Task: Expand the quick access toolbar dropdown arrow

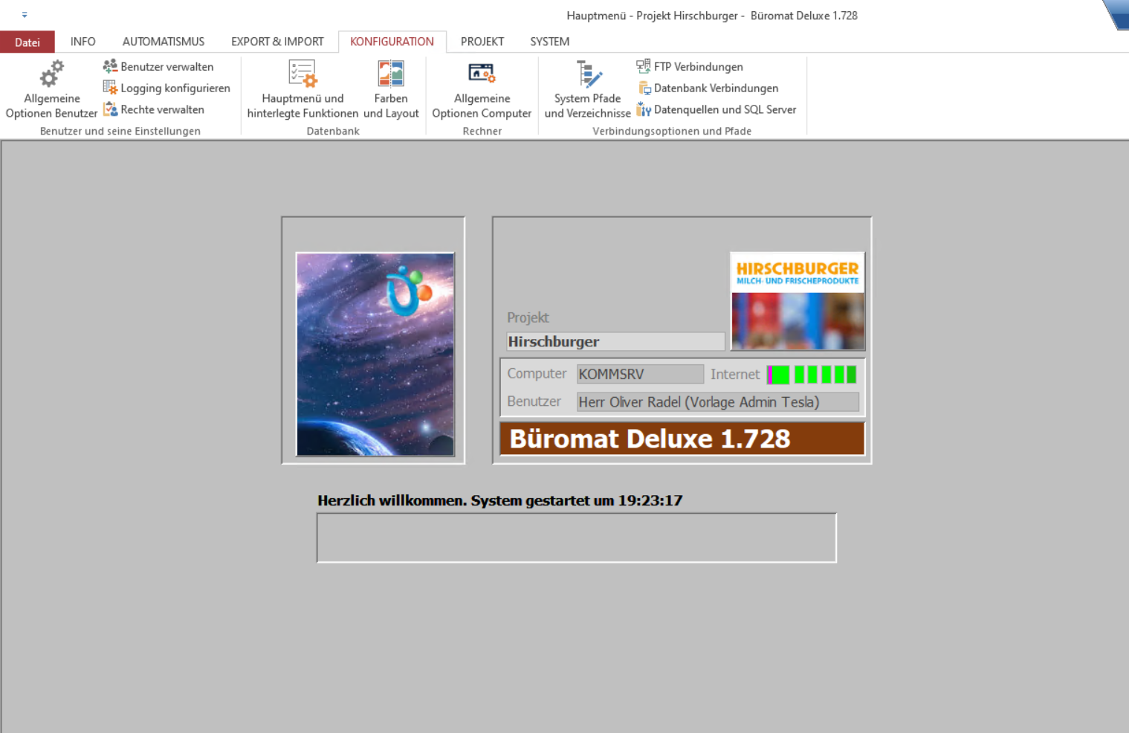Action: click(x=25, y=15)
